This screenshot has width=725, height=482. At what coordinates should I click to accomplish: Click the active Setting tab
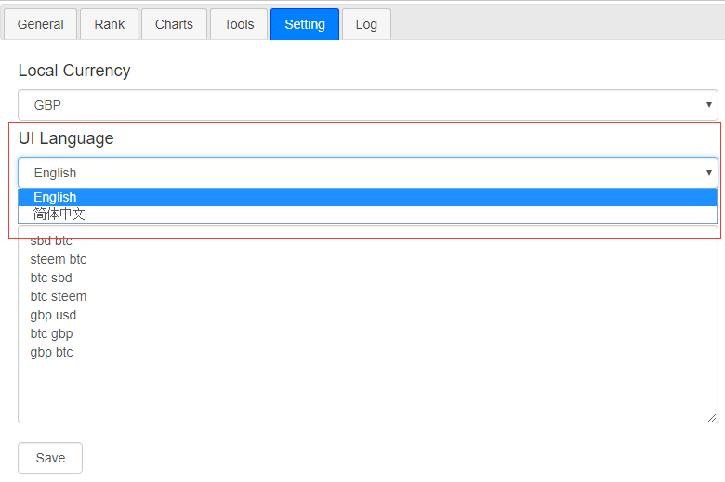coord(305,24)
